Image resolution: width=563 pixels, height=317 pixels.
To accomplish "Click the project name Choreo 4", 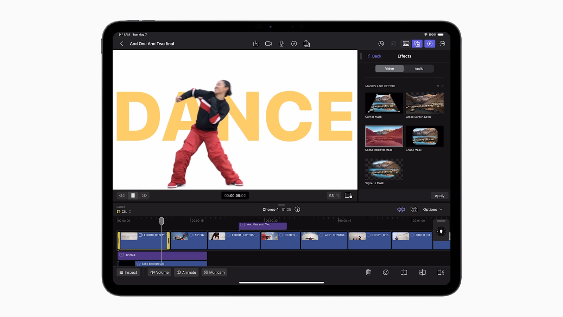I will 271,210.
